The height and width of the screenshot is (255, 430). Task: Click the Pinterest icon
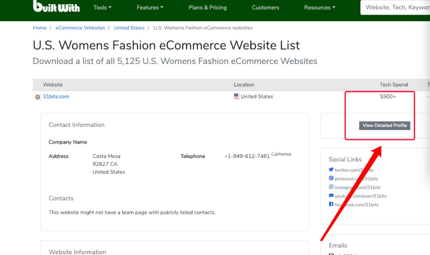pyautogui.click(x=331, y=178)
